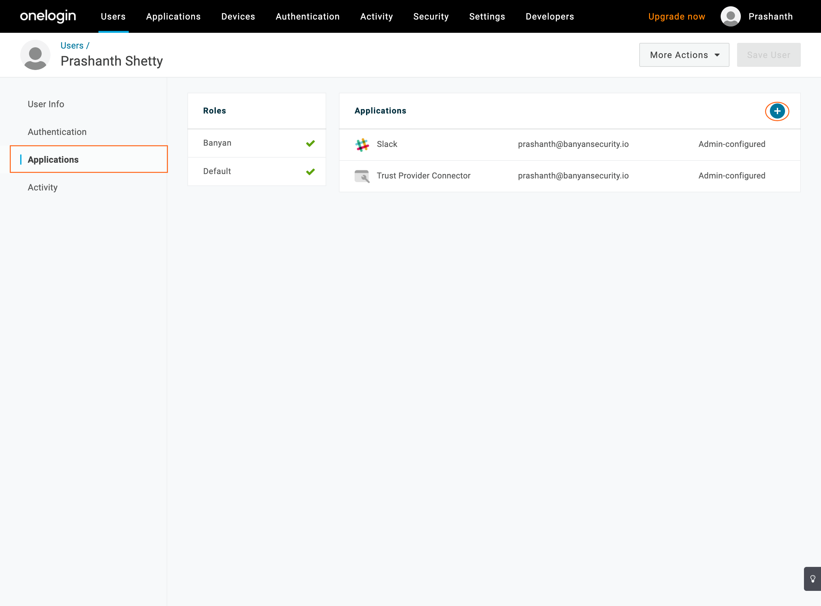The height and width of the screenshot is (606, 821).
Task: Go to the Activity sidebar tab
Action: pyautogui.click(x=43, y=188)
